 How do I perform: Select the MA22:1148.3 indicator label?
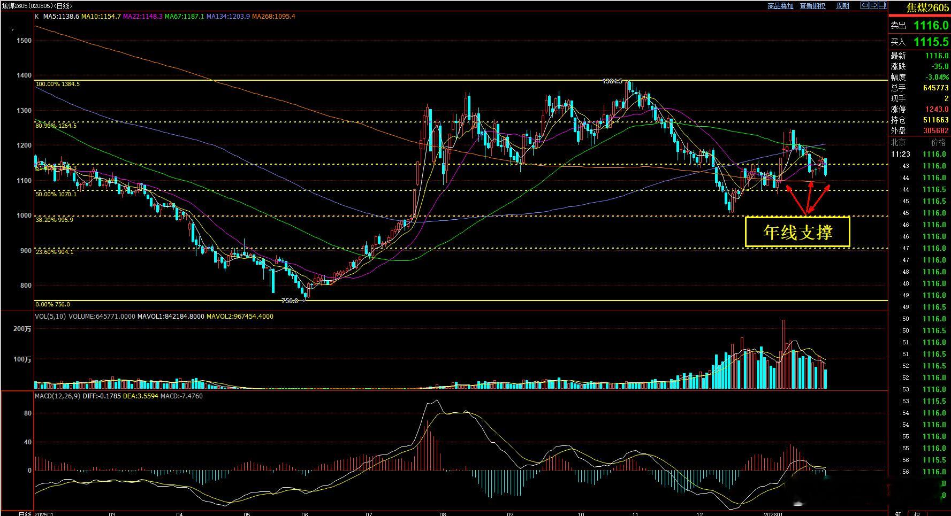(x=142, y=17)
